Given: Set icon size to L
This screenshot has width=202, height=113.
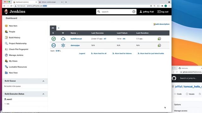Looking at the screenshot, I should (x=60, y=51).
